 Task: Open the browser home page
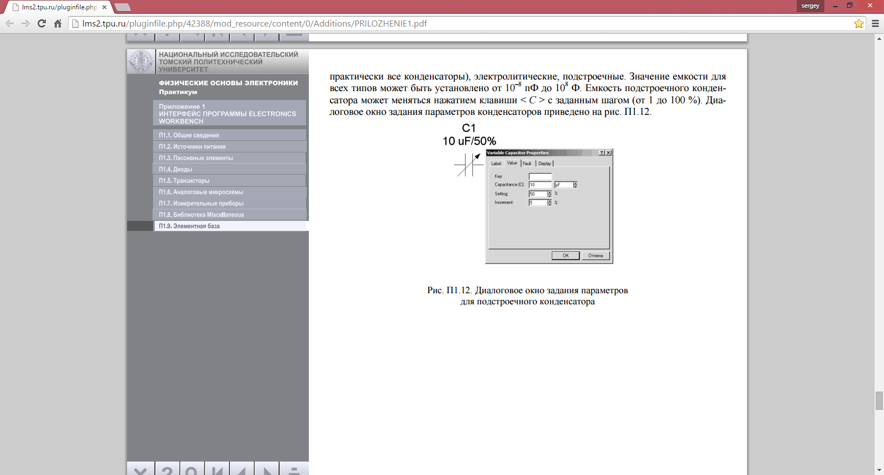click(57, 23)
